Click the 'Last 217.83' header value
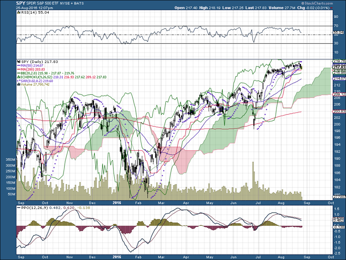Screen dimensions: 346x260 tap(256, 8)
